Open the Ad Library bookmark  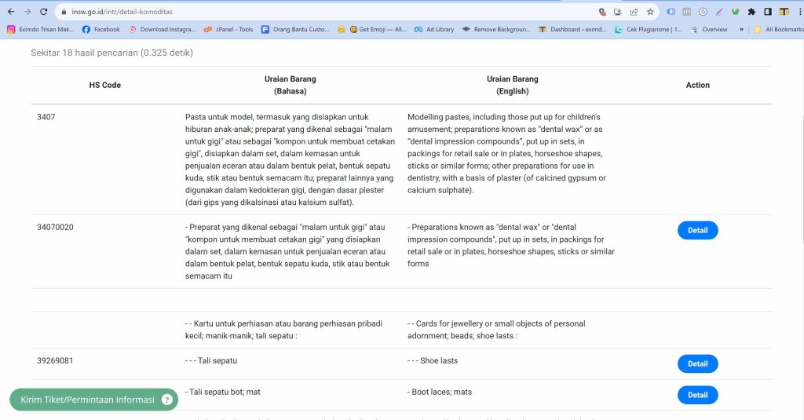coord(434,30)
